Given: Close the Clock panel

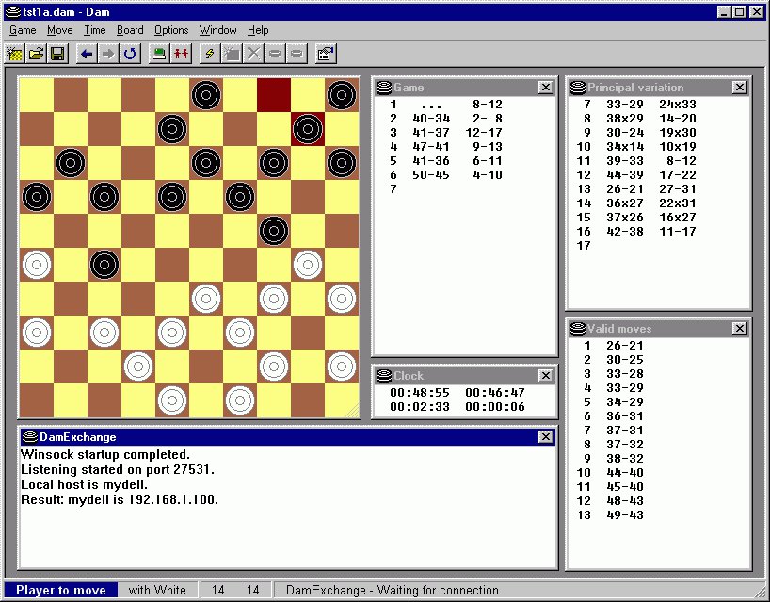Looking at the screenshot, I should pos(546,376).
